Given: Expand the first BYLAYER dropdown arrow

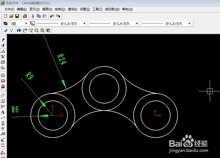Looking at the screenshot, I should pyautogui.click(x=84, y=23).
